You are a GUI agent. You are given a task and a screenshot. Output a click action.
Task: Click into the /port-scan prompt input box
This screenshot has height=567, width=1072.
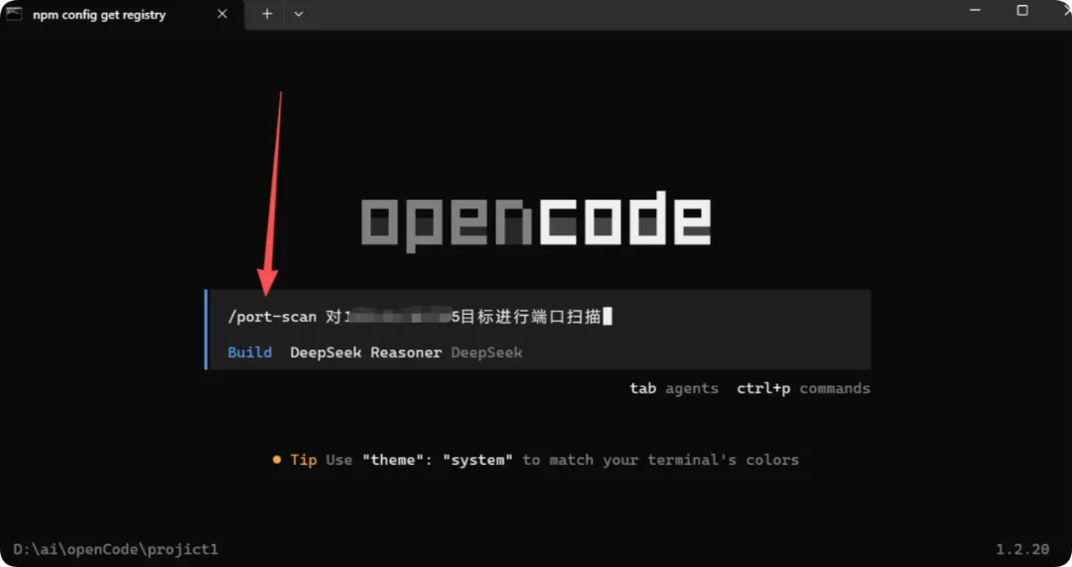pyautogui.click(x=539, y=330)
